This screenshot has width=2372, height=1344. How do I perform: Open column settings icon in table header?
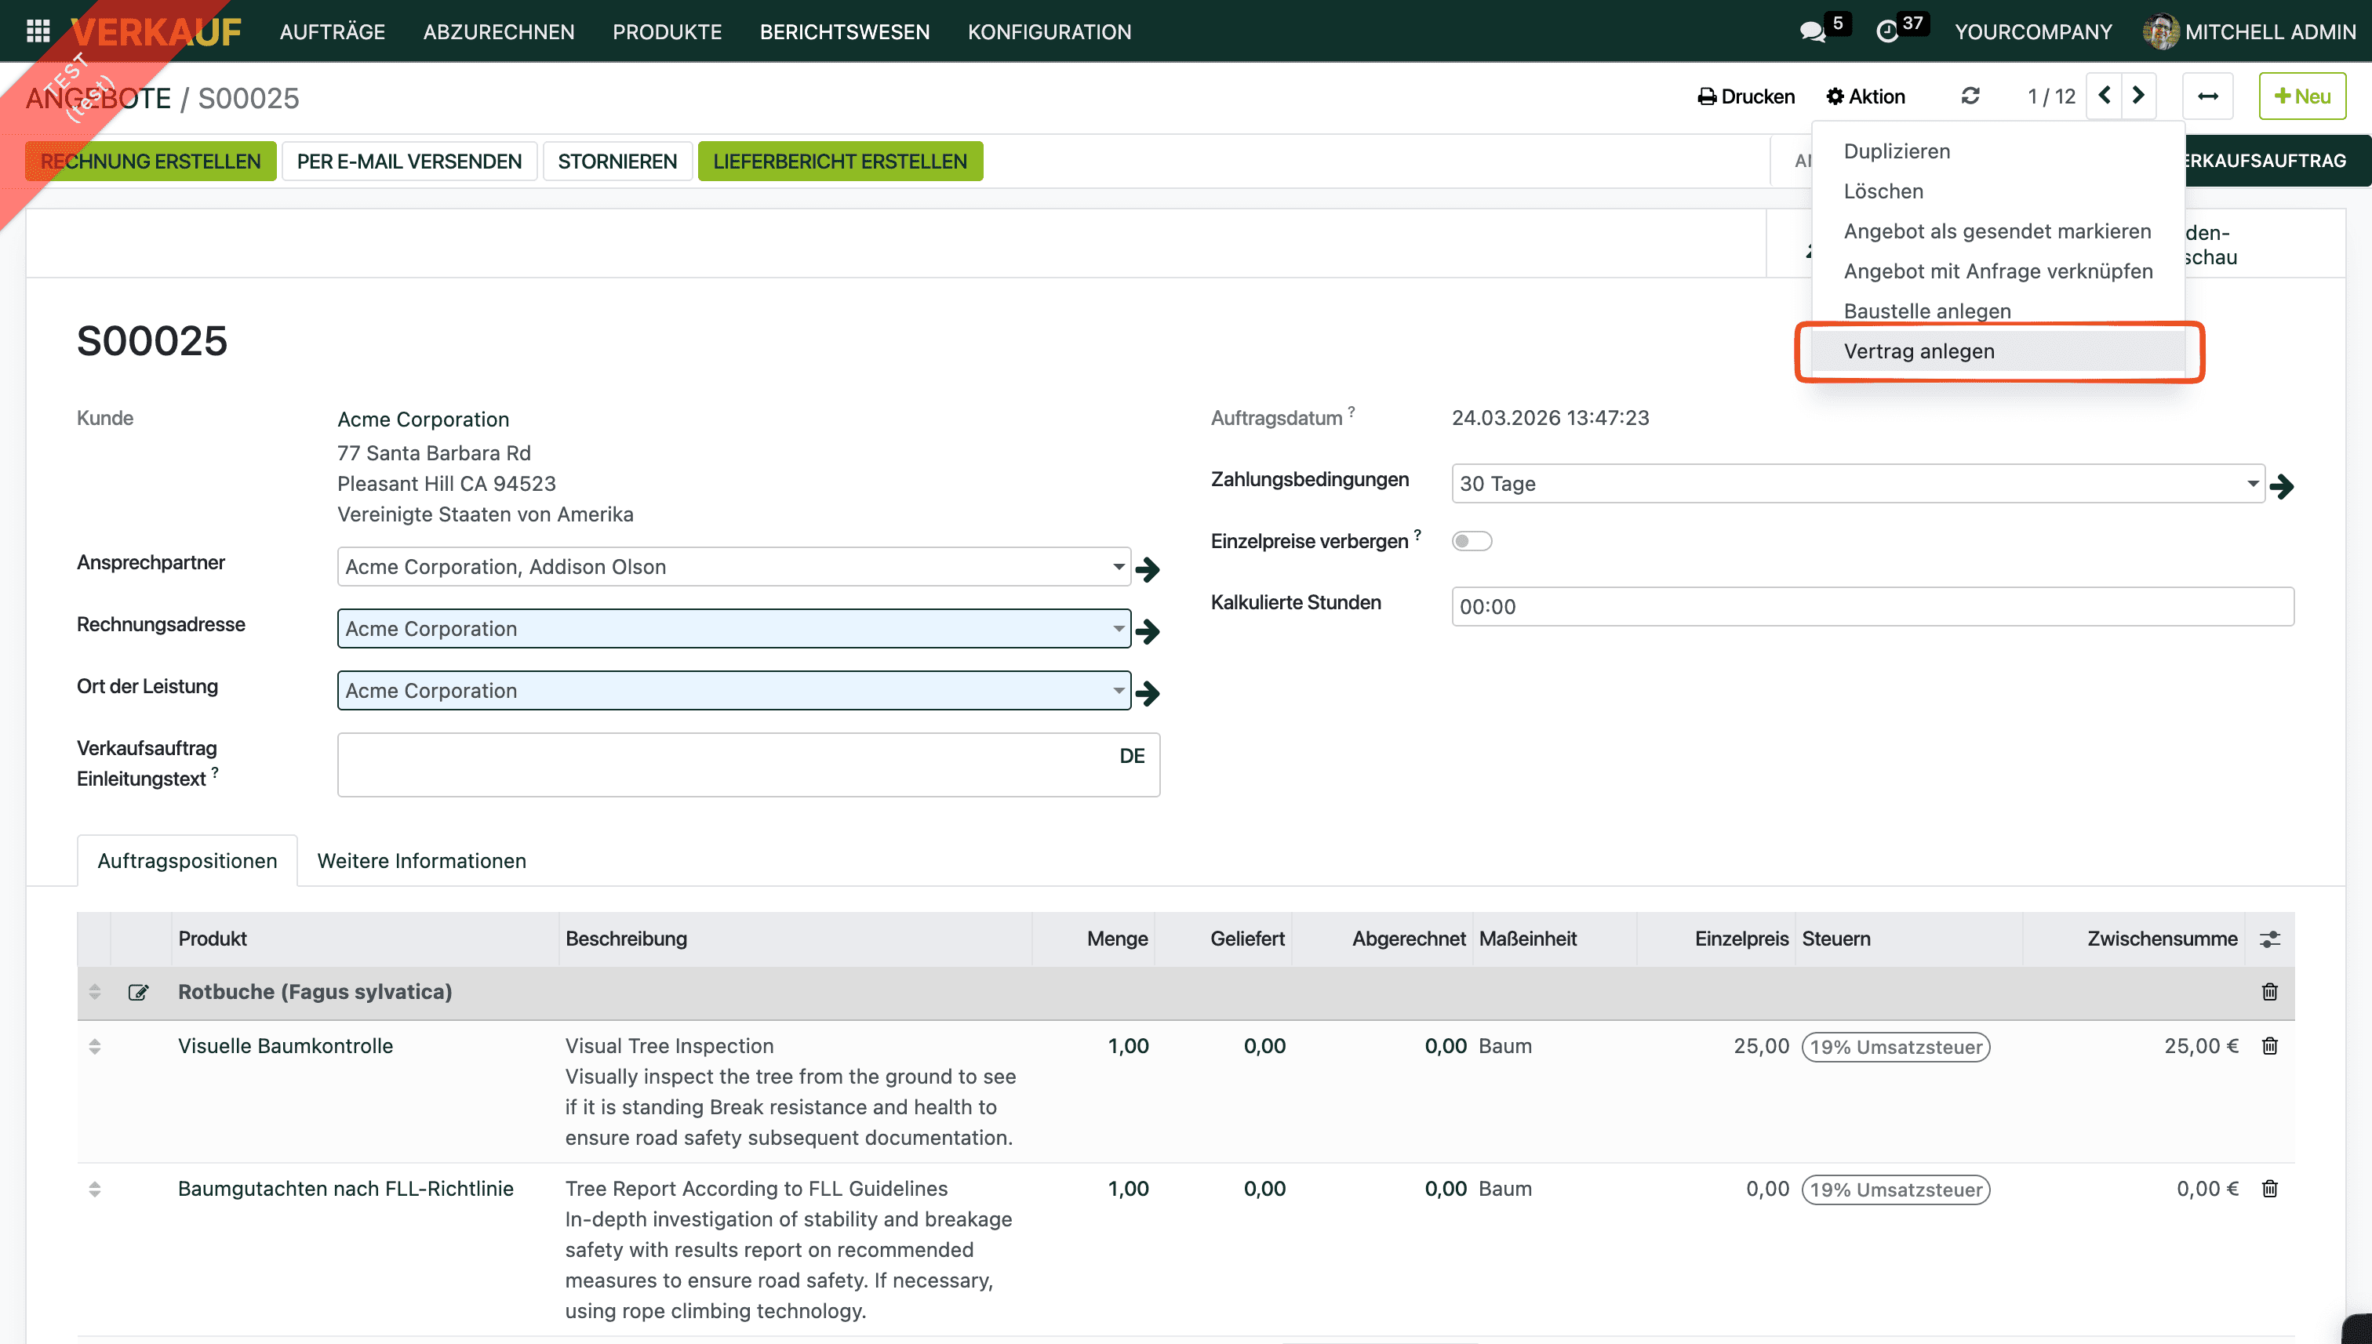(x=2269, y=939)
